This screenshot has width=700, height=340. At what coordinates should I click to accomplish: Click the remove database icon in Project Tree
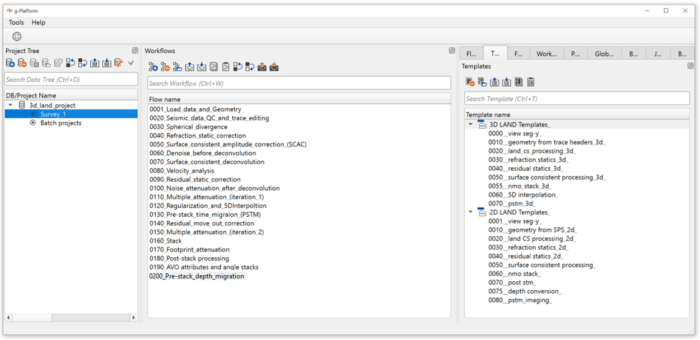click(22, 63)
